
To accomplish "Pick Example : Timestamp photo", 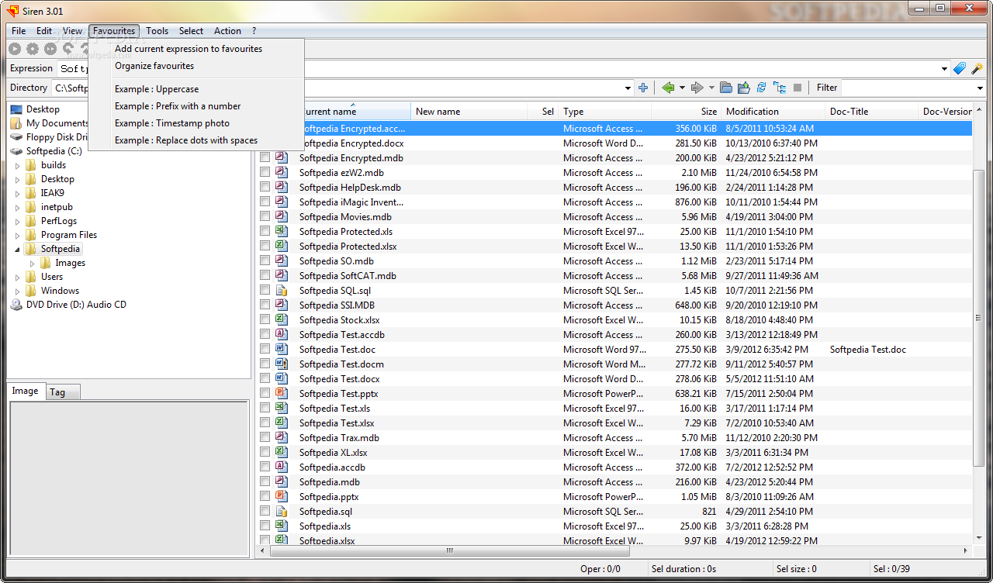I will pos(172,123).
